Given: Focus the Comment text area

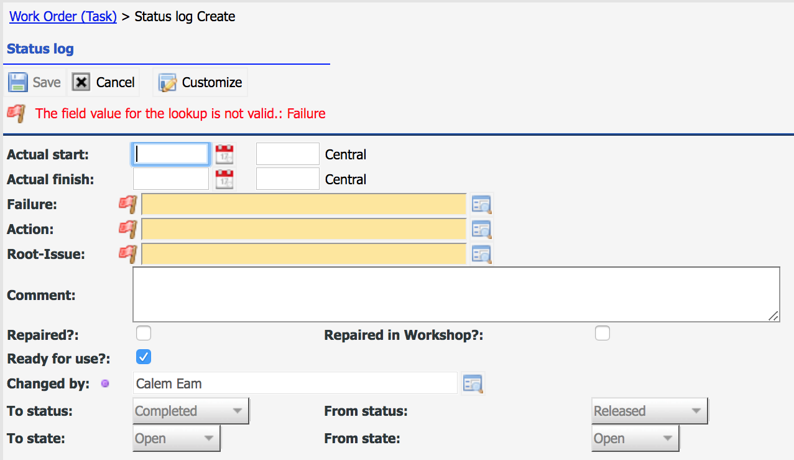Looking at the screenshot, I should tap(456, 294).
